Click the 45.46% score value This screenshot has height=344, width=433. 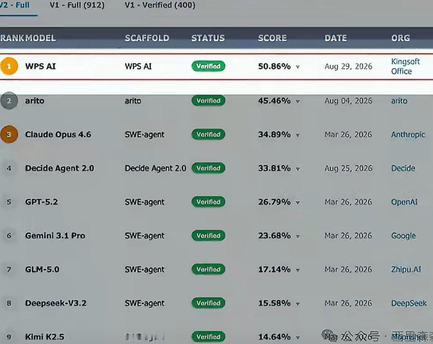(x=274, y=101)
